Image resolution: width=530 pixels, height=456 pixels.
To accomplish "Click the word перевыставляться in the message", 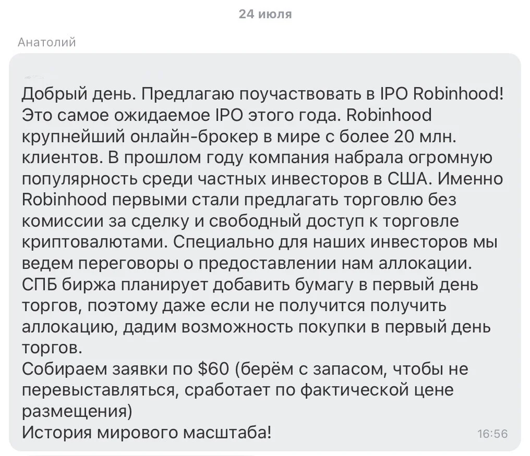I will point(99,390).
